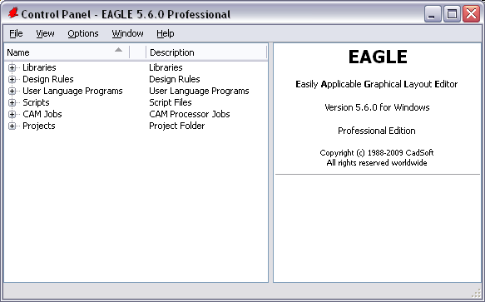
Task: Open the File menu
Action: click(x=16, y=33)
